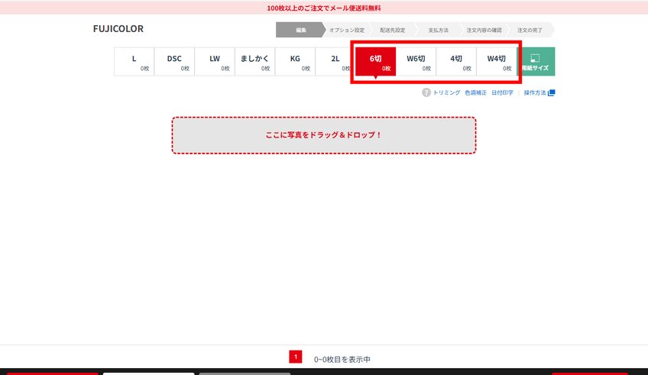Switch to W4切 print size

tap(497, 62)
